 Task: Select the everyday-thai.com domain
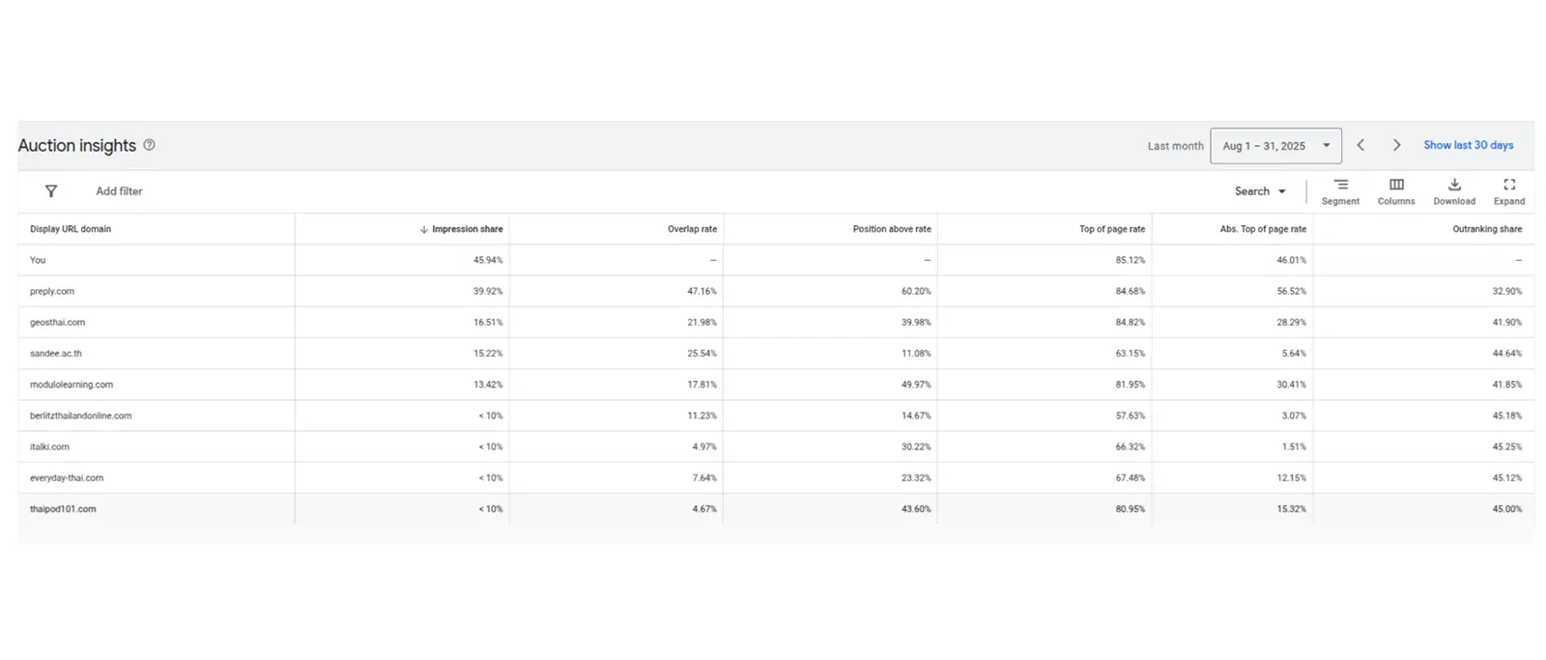click(x=67, y=477)
